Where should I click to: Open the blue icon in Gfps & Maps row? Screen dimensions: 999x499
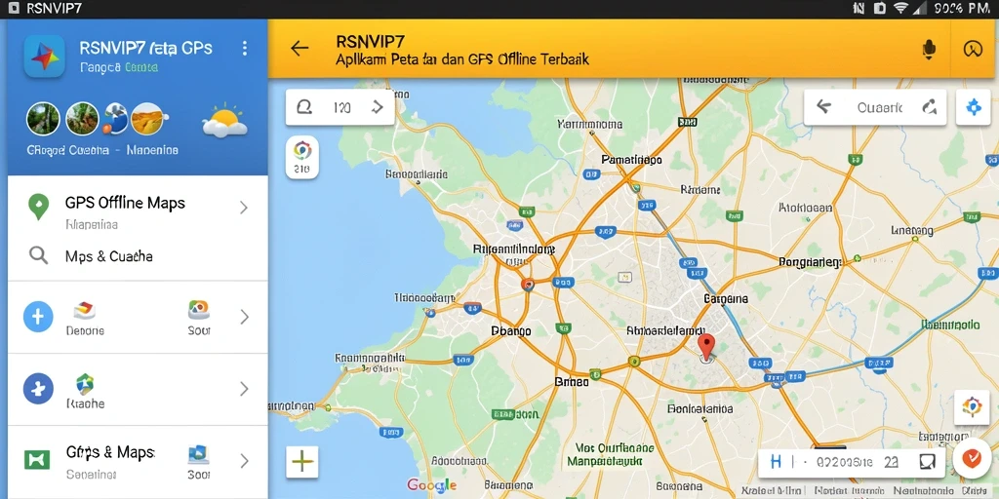tap(198, 454)
